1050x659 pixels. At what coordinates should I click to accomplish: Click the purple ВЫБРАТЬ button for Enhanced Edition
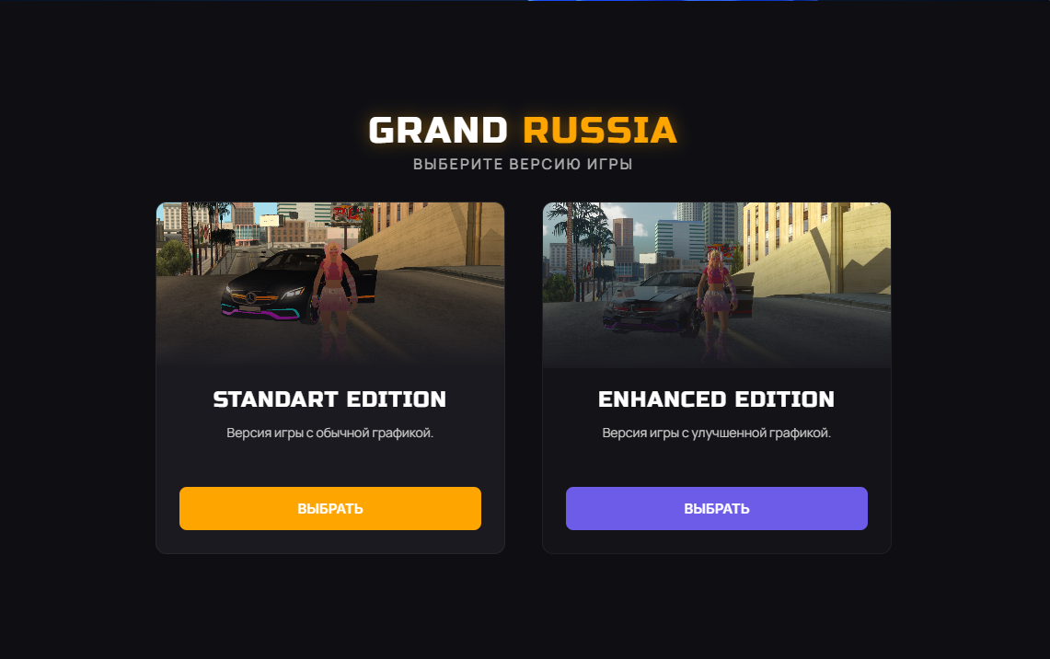point(717,508)
